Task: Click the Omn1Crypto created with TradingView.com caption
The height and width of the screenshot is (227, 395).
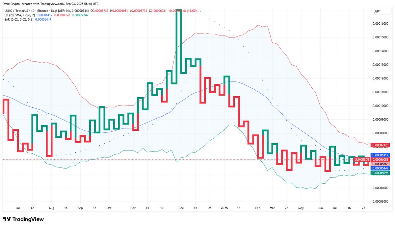Action: [x=50, y=4]
